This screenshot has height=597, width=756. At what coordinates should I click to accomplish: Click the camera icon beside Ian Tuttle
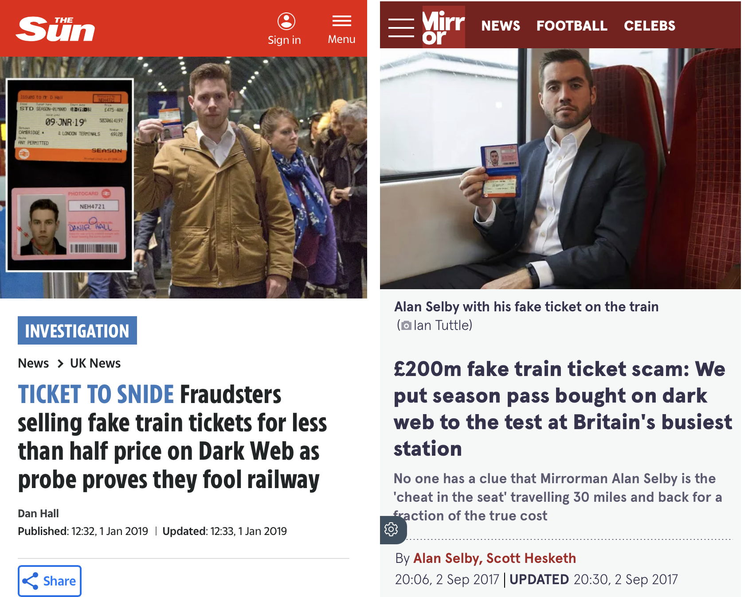406,326
